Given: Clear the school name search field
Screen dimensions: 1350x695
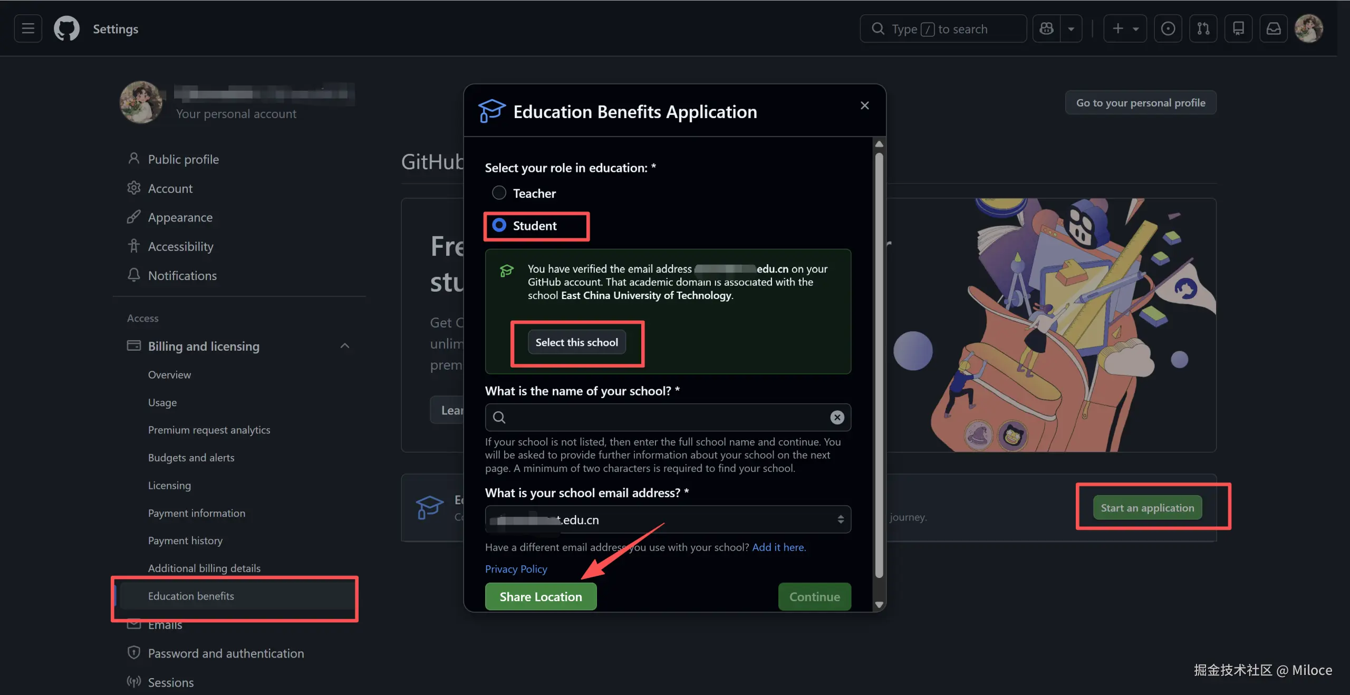Looking at the screenshot, I should click(x=837, y=417).
